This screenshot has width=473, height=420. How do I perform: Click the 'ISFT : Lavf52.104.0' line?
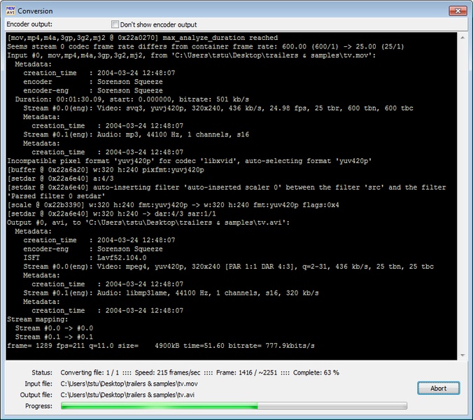click(x=85, y=258)
